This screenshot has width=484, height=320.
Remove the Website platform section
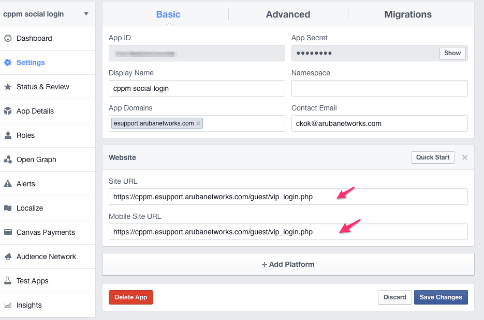(464, 157)
